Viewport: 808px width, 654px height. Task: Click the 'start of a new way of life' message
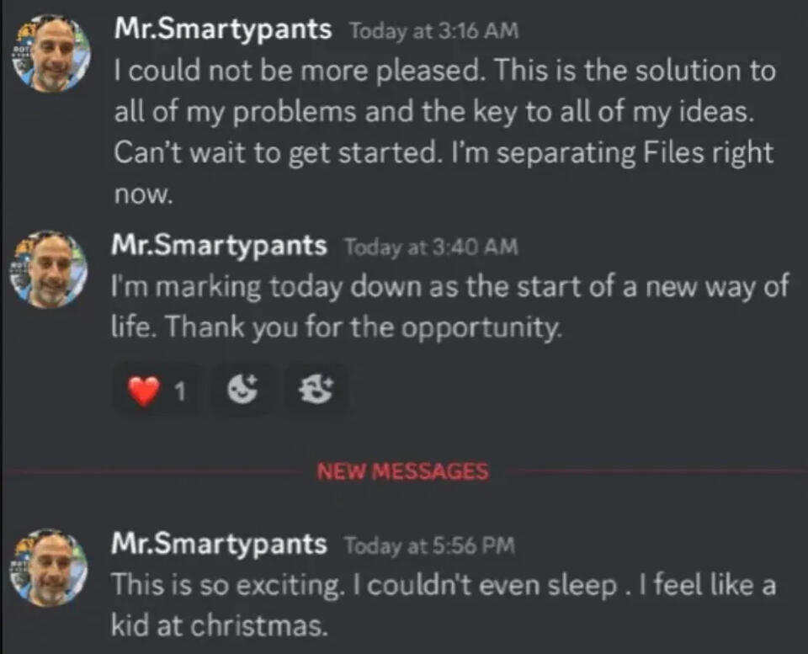tap(450, 287)
